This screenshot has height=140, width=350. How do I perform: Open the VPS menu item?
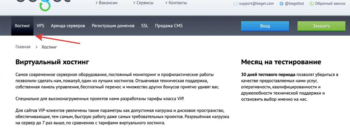click(x=41, y=26)
